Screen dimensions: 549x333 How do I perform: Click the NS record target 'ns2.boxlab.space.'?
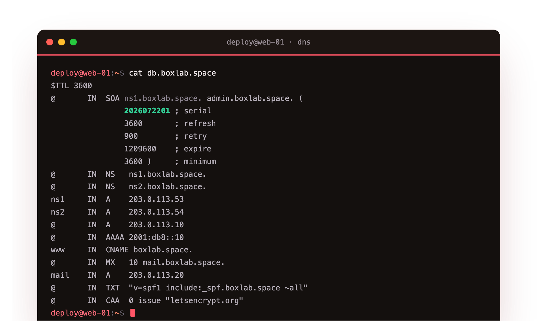click(167, 187)
